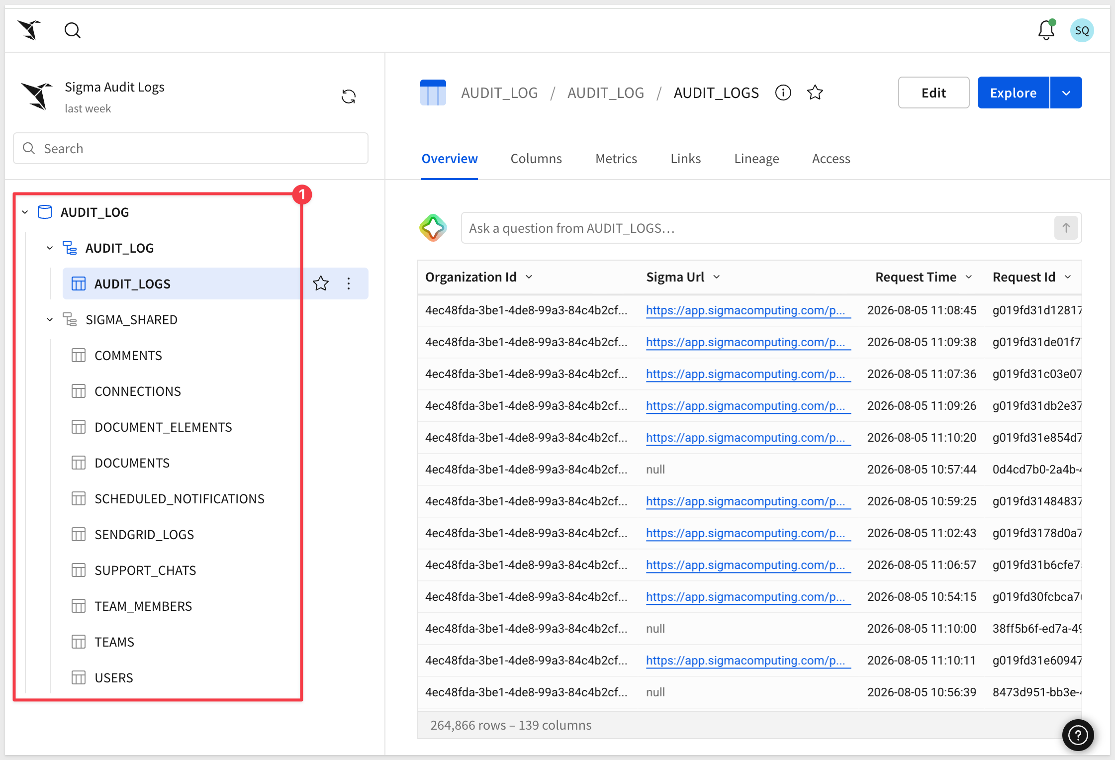Select the SUPPORT_CHATS table in tree

coord(145,570)
